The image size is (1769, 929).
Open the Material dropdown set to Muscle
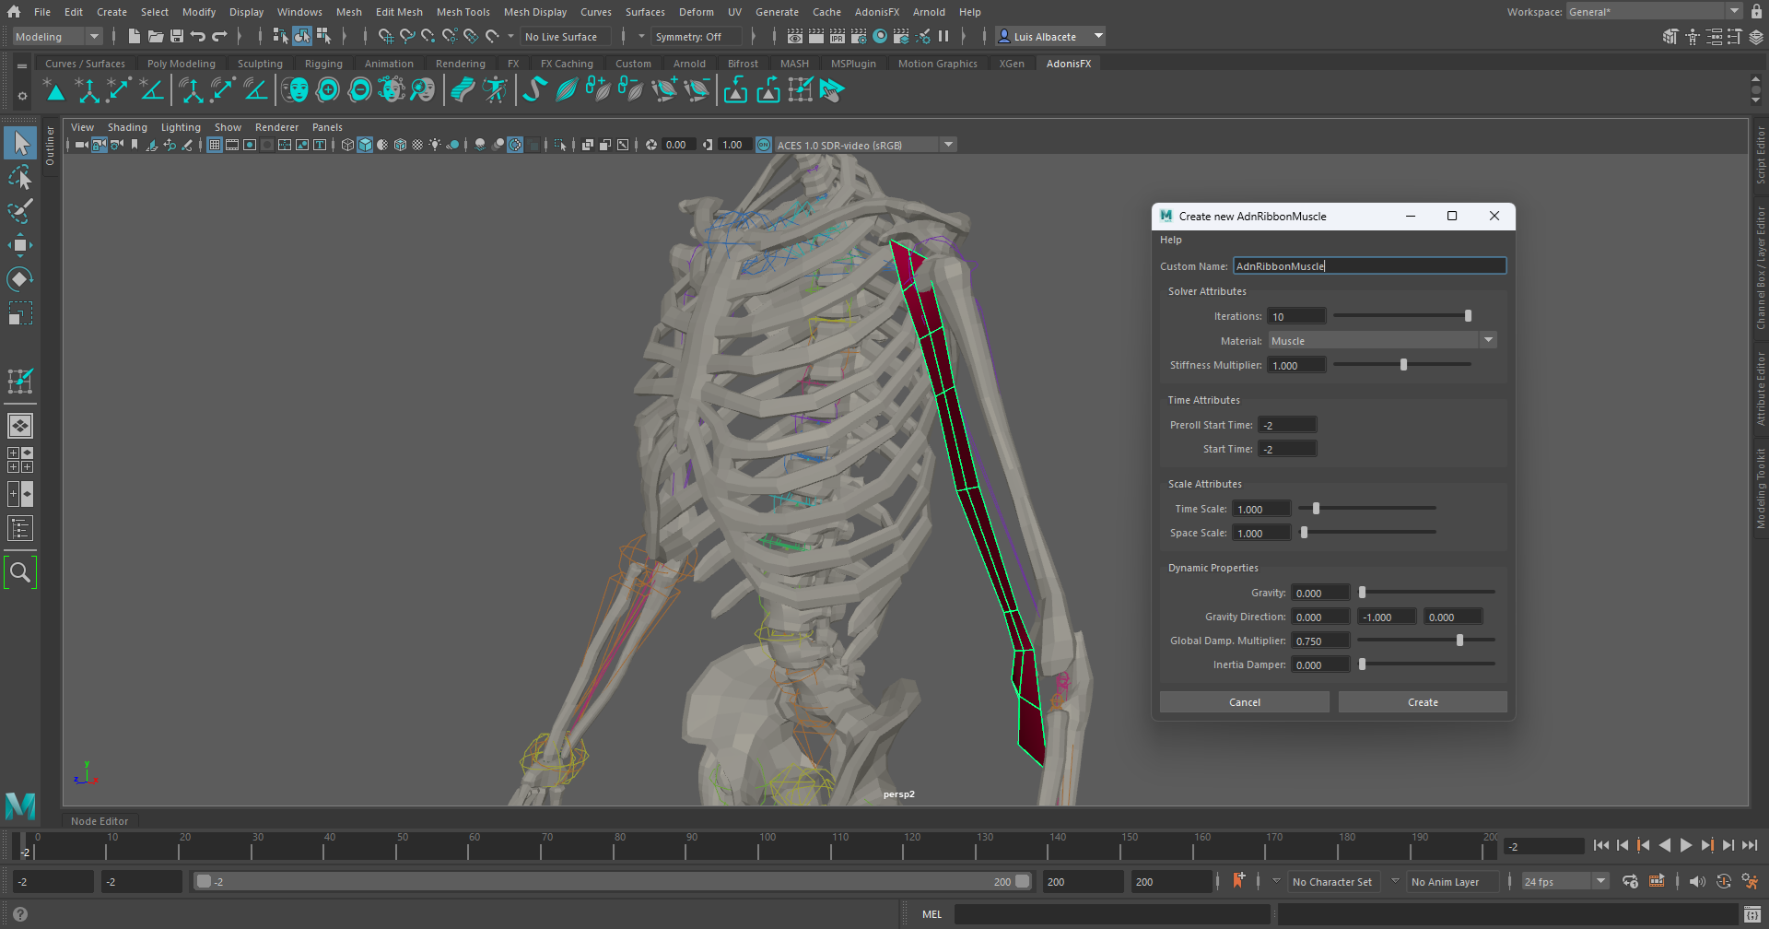(1382, 340)
